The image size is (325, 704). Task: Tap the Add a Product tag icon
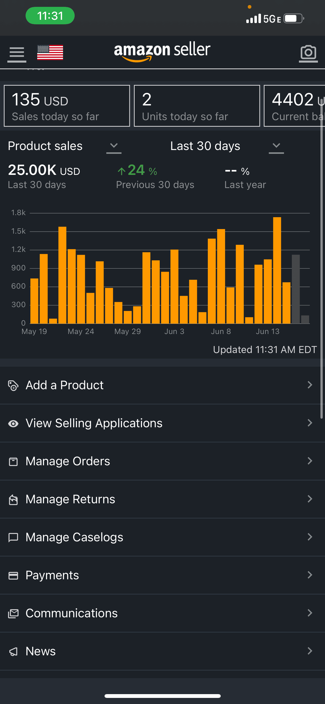point(13,385)
